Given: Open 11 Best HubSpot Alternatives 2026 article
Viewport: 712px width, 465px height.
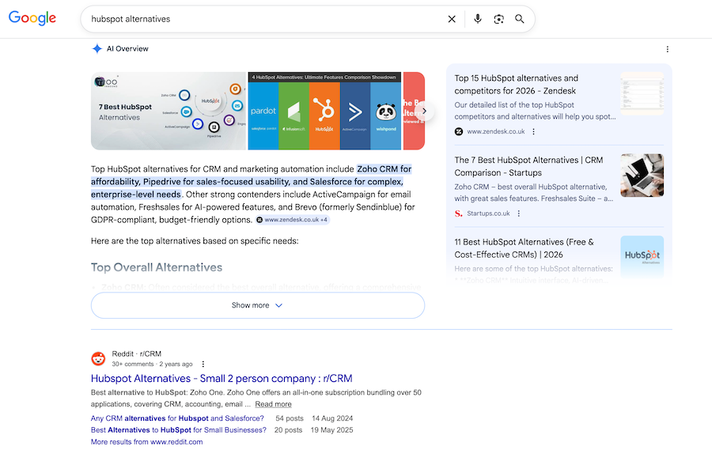Looking at the screenshot, I should (524, 248).
